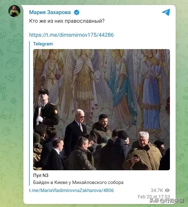Click the Telegram preview heading
188x207 pixels.
(43, 44)
